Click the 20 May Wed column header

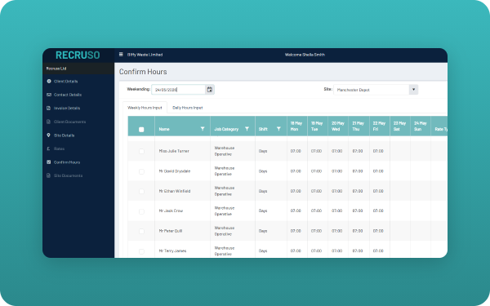tap(338, 126)
